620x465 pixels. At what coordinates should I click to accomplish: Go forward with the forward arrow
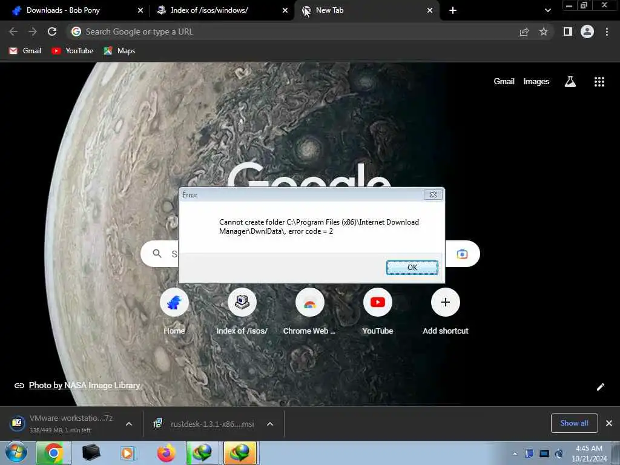click(x=33, y=31)
